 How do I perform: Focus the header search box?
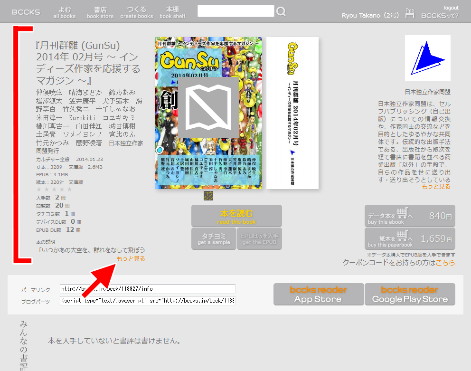click(236, 11)
